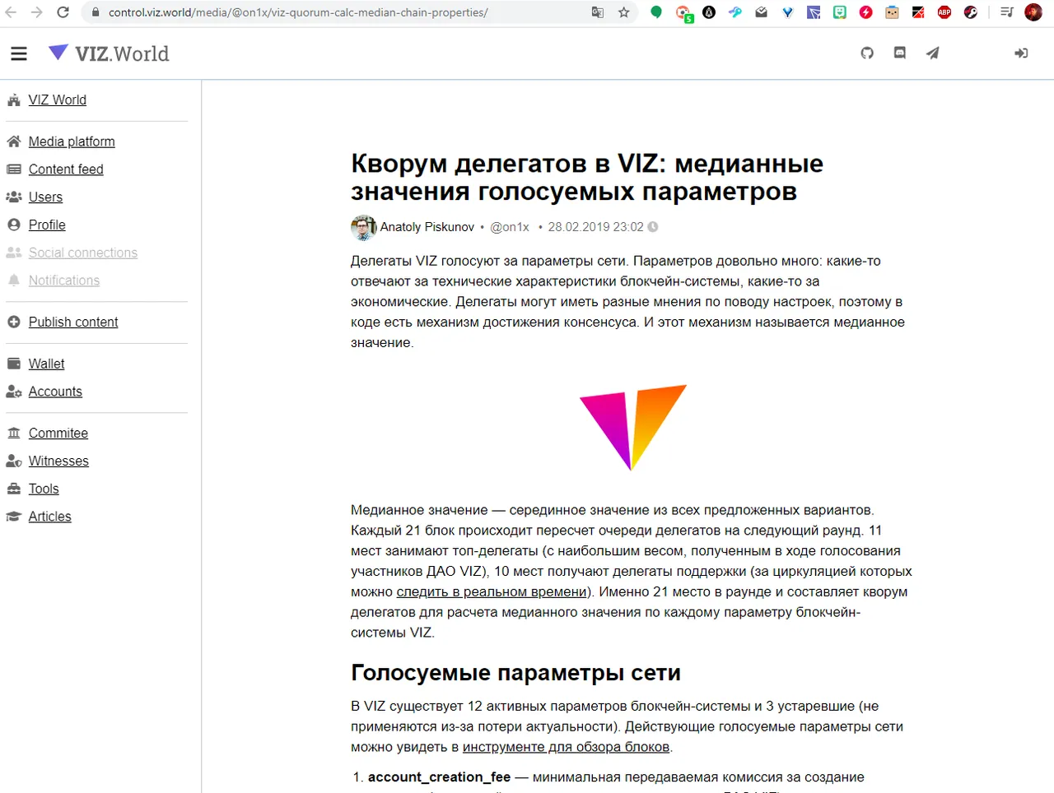
Task: Click the author's avatar thumbnail
Action: (x=363, y=227)
